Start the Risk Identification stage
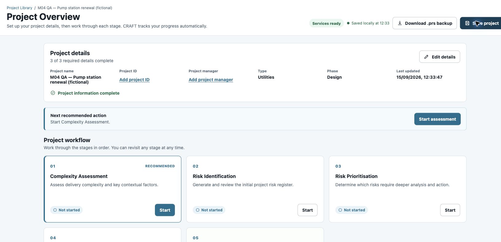 (307, 210)
